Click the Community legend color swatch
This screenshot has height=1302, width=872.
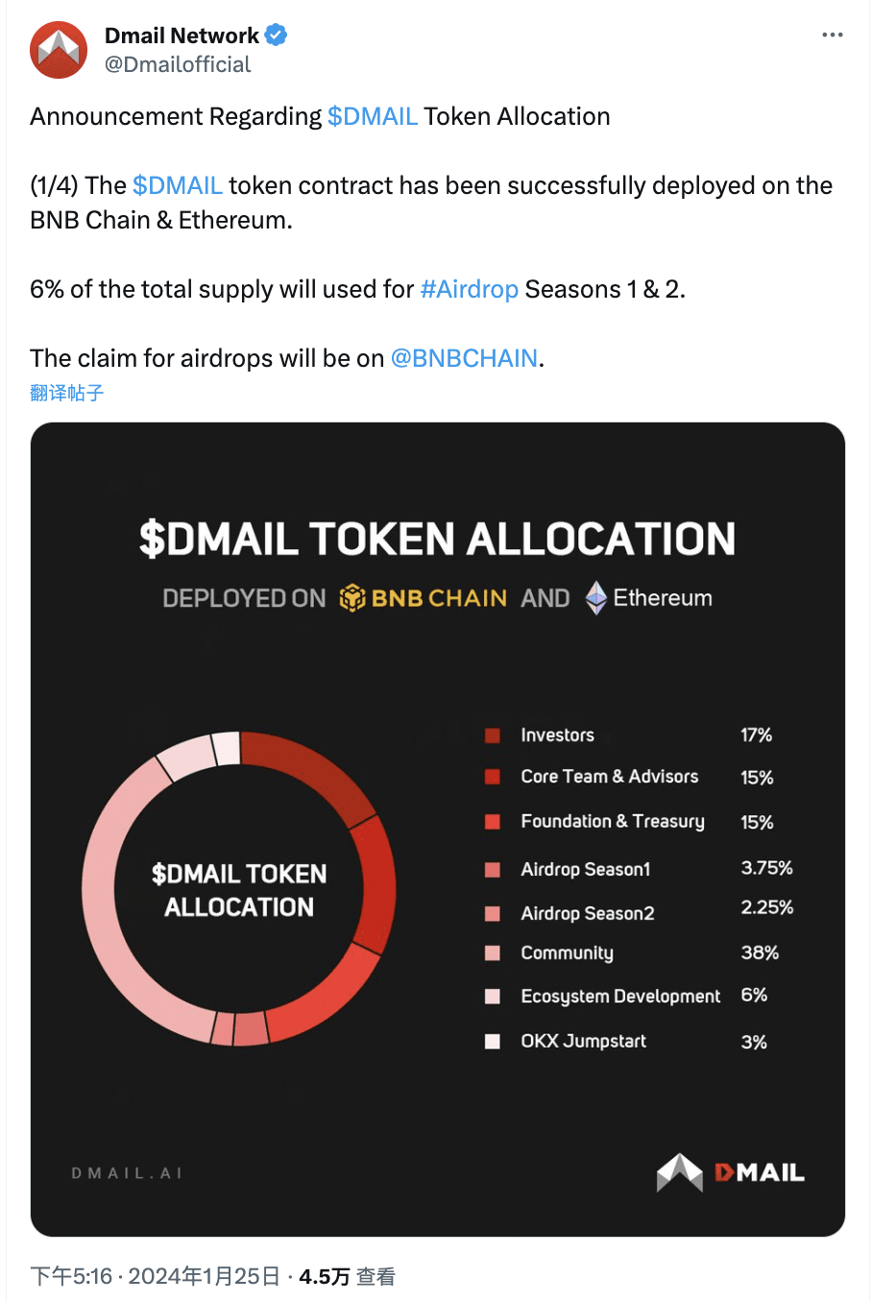click(x=492, y=952)
